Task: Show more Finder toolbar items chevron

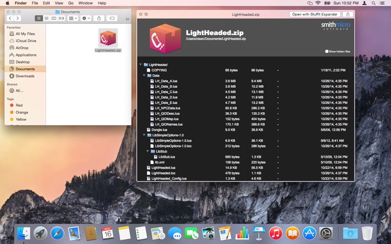Action: pyautogui.click(x=127, y=19)
